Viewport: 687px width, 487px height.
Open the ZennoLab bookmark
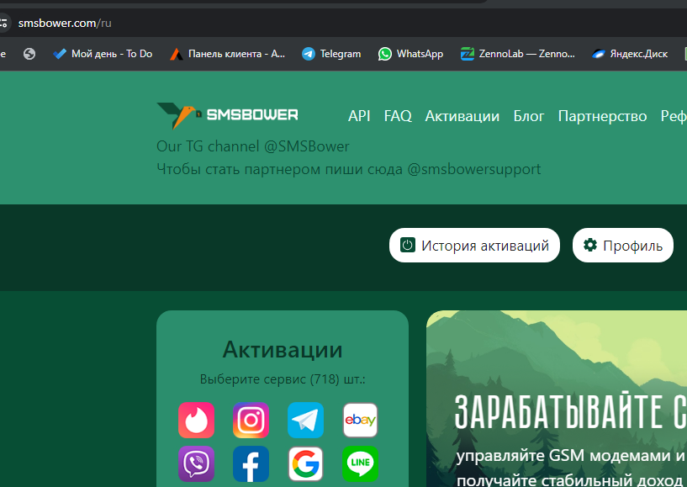[x=517, y=54]
